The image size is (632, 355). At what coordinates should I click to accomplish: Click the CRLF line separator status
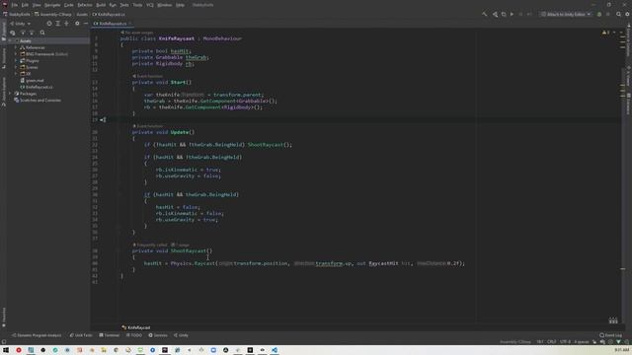click(551, 342)
